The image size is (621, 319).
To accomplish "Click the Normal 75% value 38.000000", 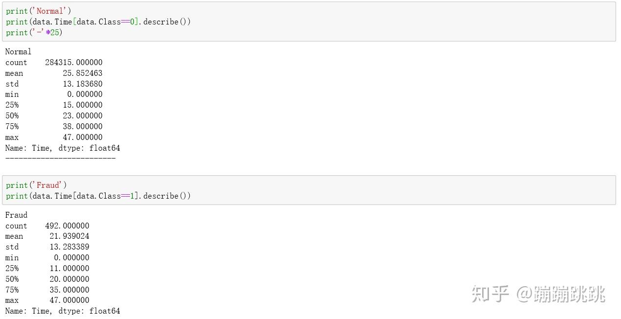I will coord(83,126).
